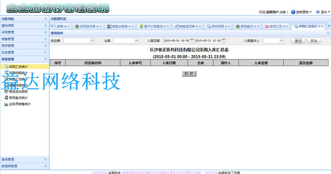This screenshot has height=174, width=331.
Task: Click the 查询 button
Action: pos(298,41)
